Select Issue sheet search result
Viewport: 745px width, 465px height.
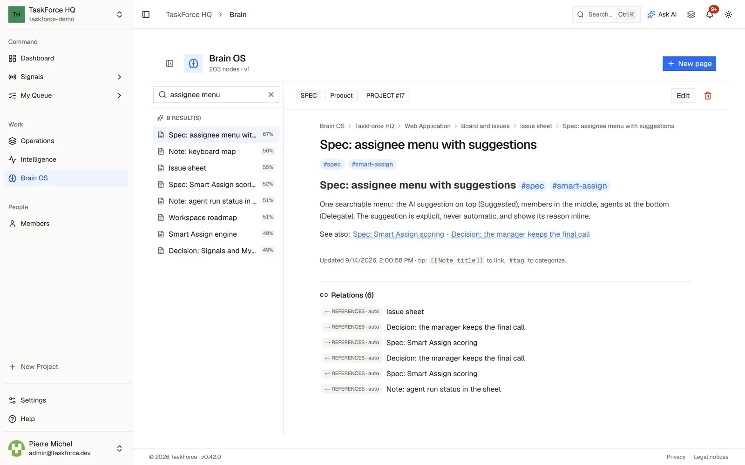216,168
